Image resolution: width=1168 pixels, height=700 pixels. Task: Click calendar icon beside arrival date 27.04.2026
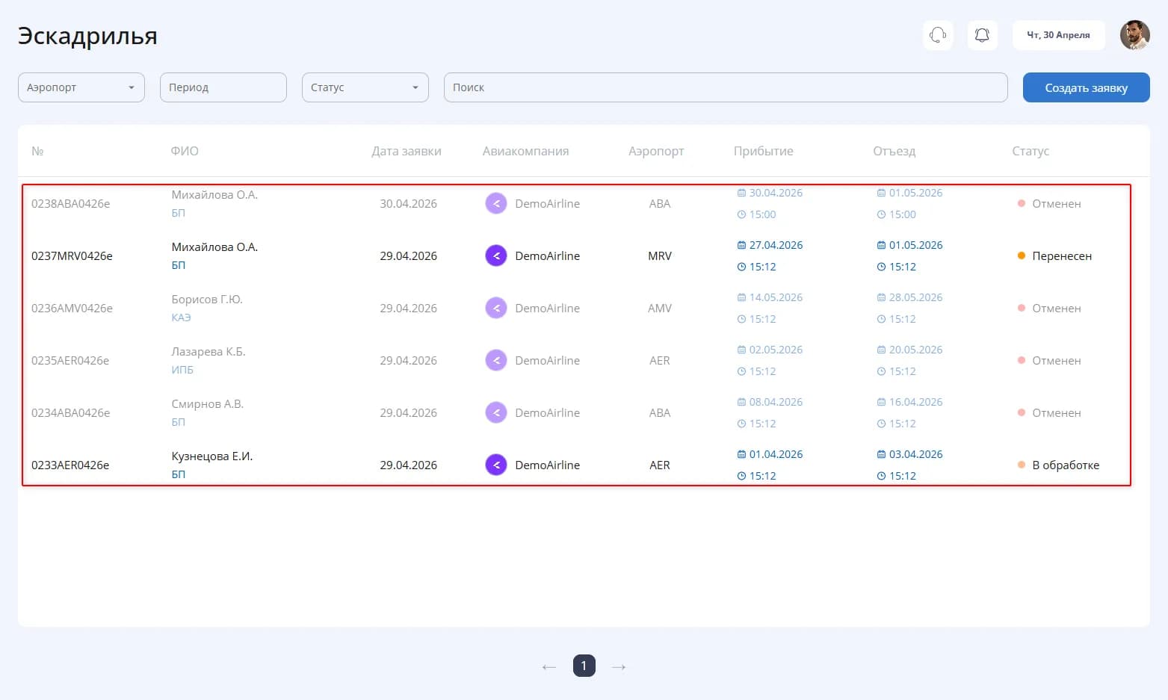point(741,245)
